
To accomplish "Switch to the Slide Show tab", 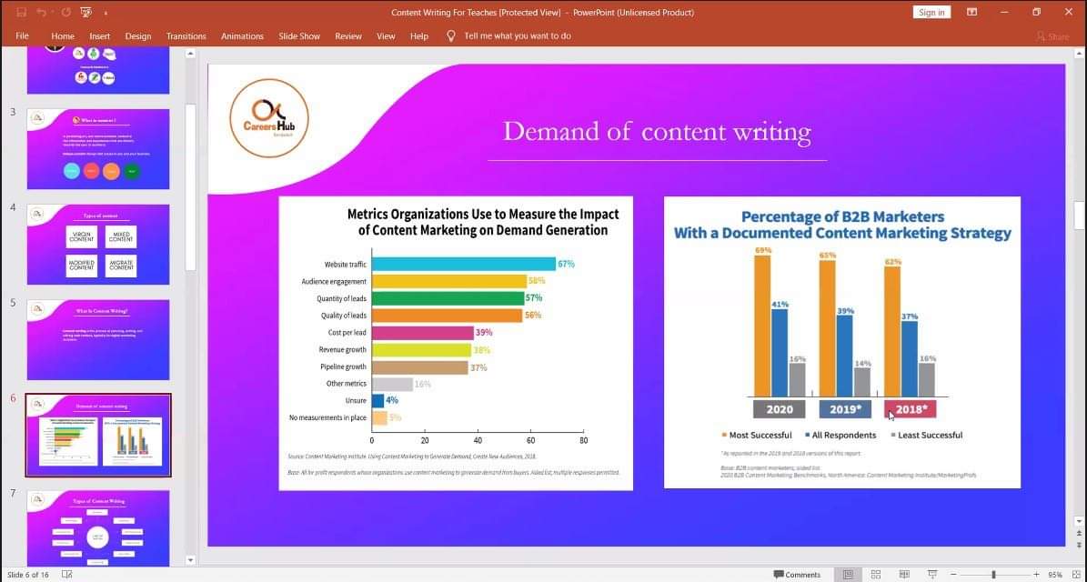I will pyautogui.click(x=299, y=36).
